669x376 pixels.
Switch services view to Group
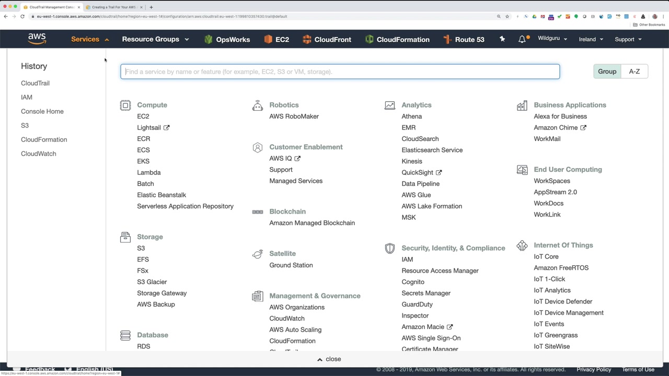(607, 72)
